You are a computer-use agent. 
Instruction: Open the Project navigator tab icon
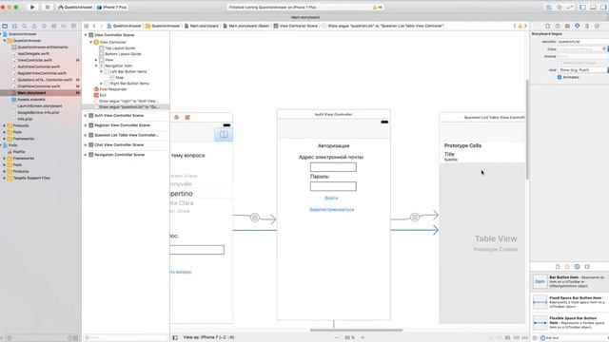[5, 26]
